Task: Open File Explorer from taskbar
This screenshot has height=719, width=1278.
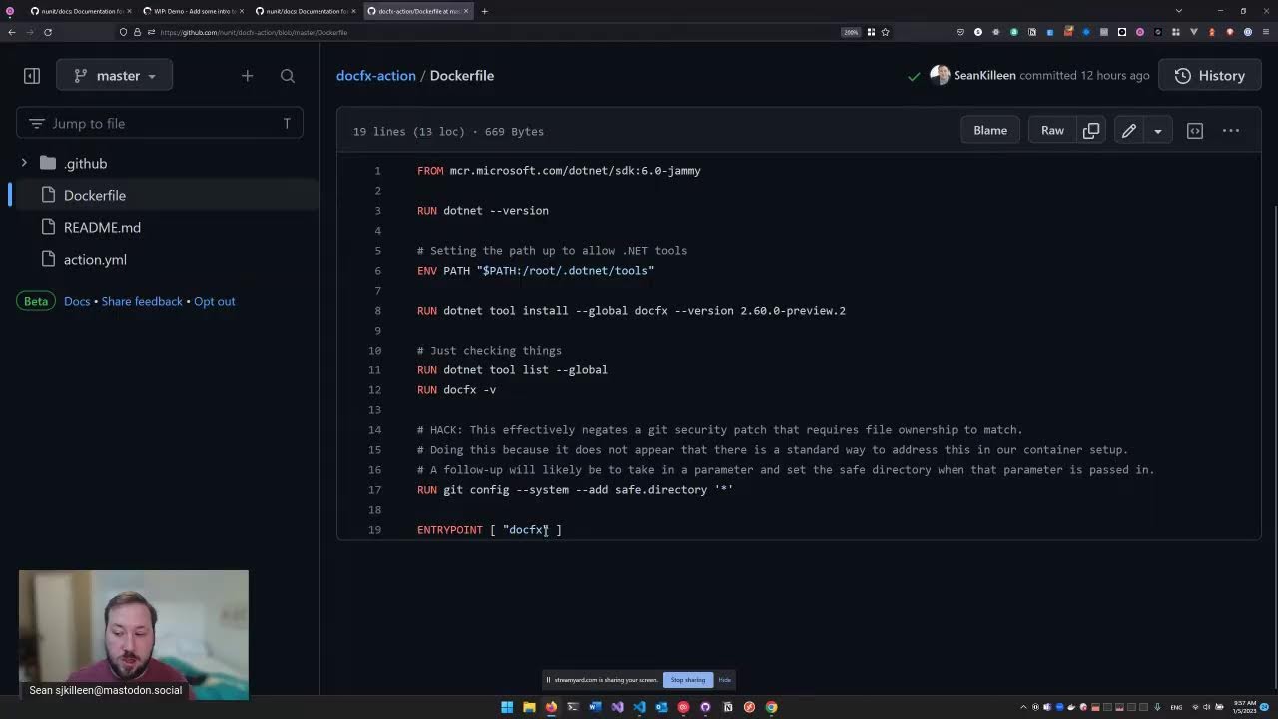Action: [529, 707]
